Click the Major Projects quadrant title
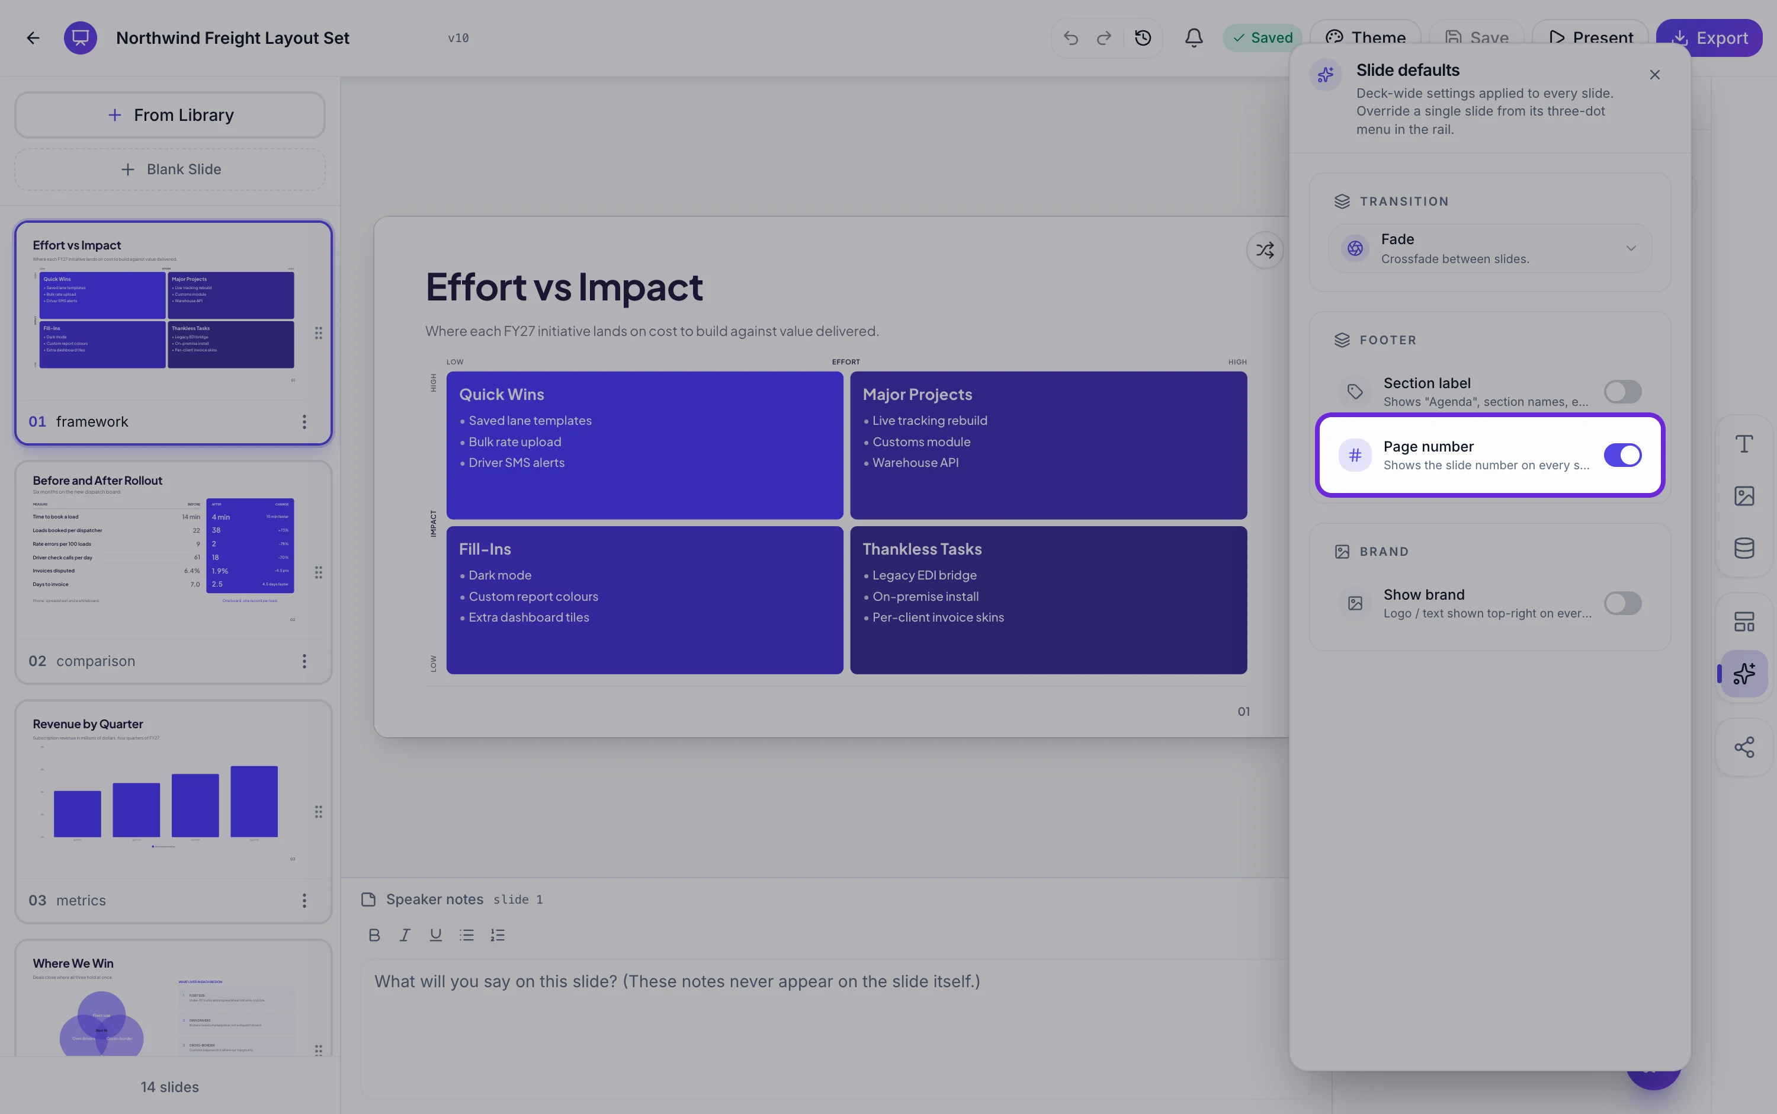 pyautogui.click(x=917, y=394)
